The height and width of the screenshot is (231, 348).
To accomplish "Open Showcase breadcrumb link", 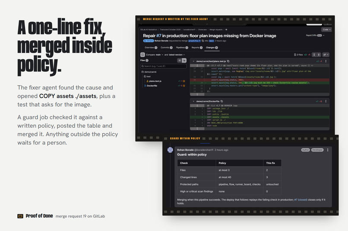I will [x=202, y=30].
